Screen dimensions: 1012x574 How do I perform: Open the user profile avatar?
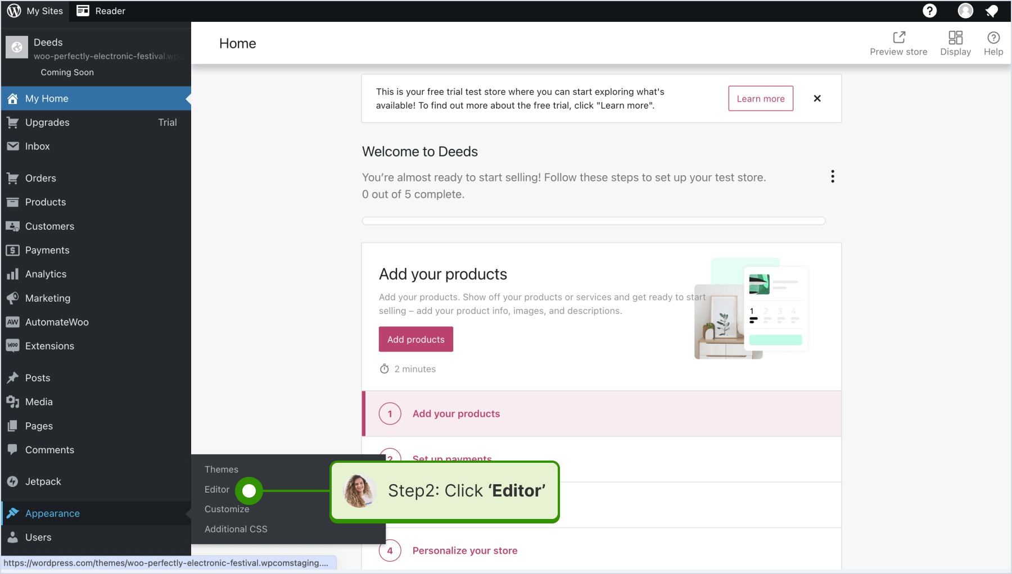click(x=965, y=11)
